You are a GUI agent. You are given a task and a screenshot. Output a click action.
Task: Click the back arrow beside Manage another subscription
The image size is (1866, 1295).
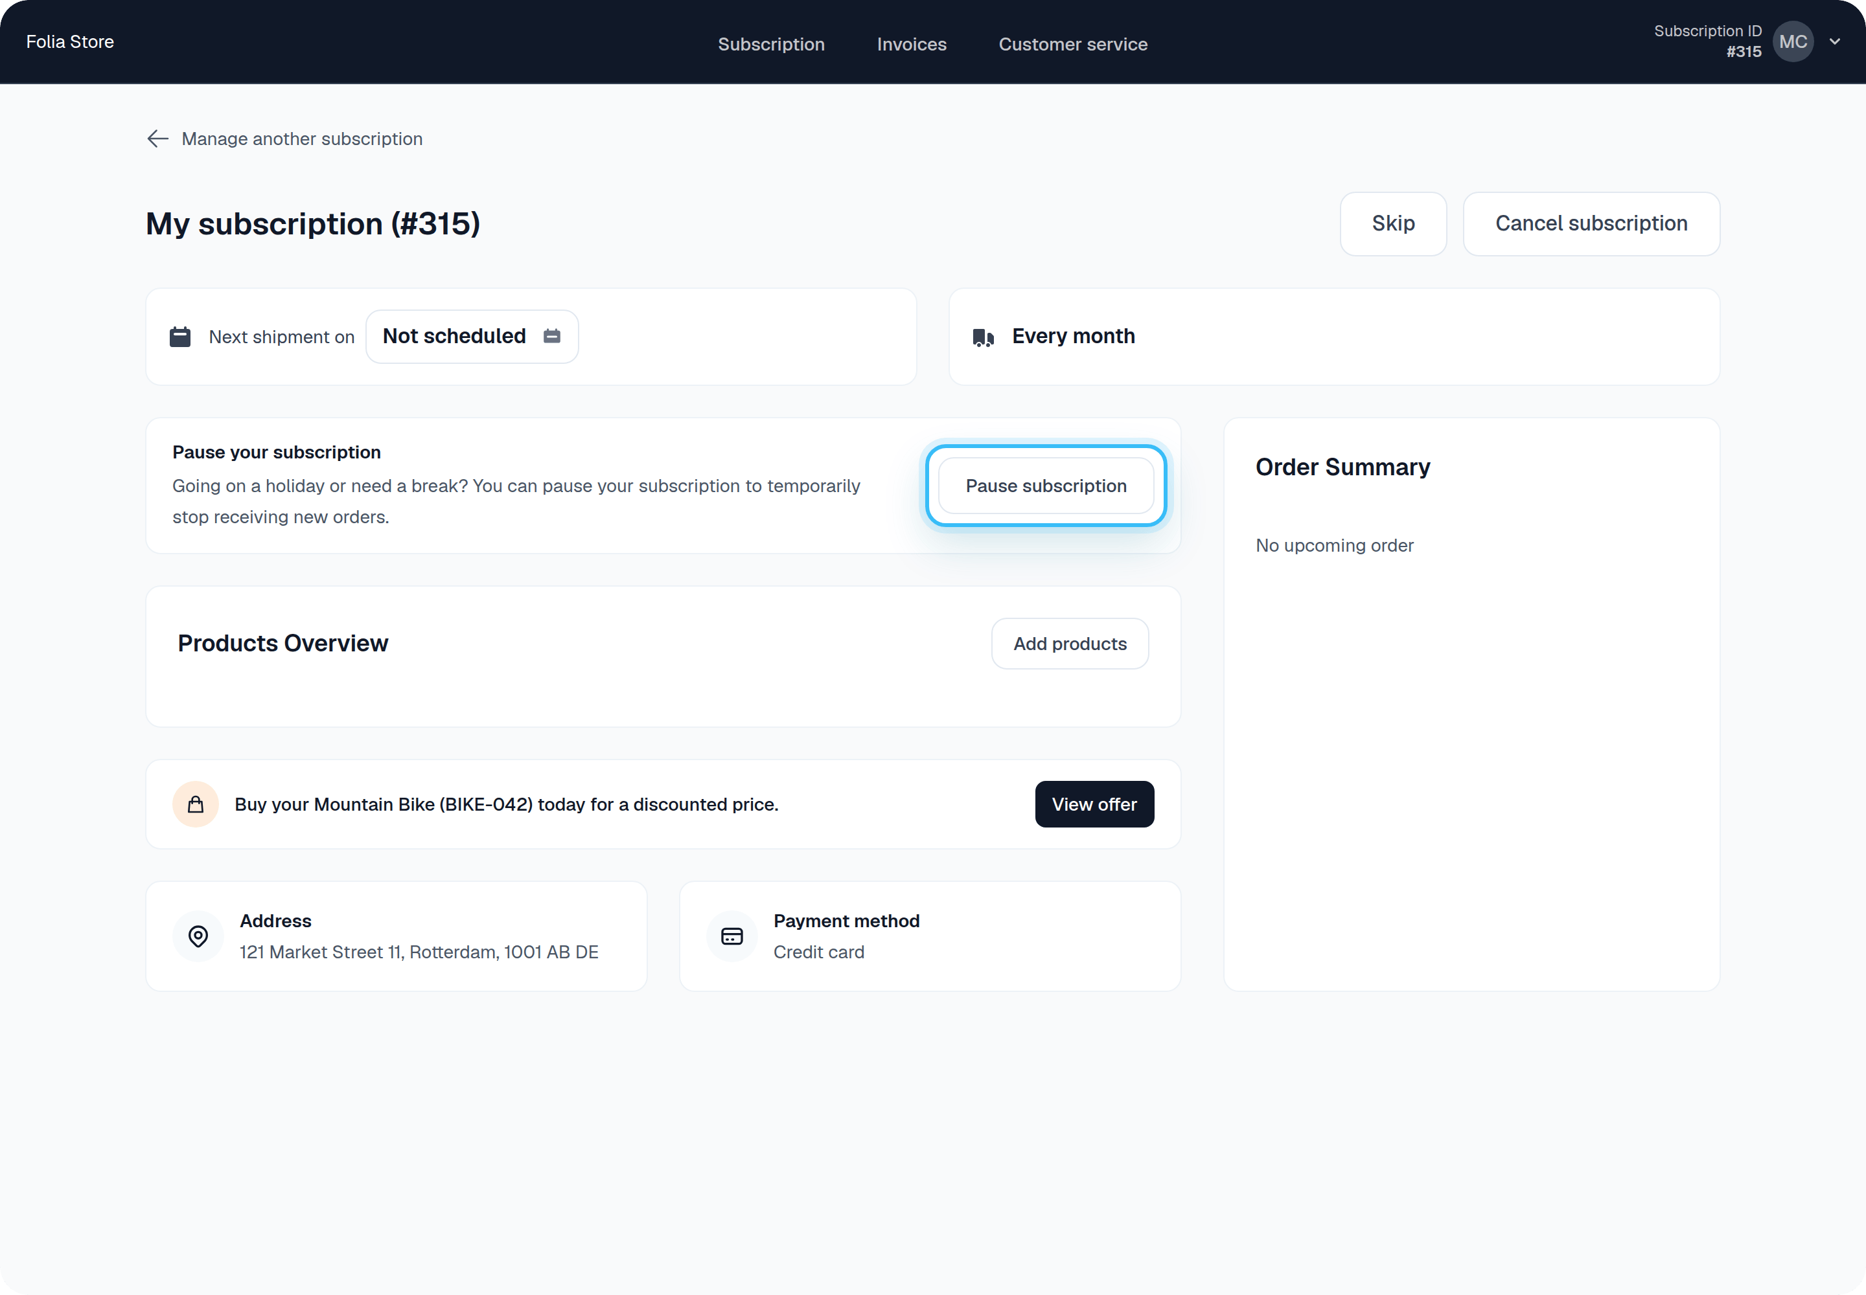[x=157, y=139]
